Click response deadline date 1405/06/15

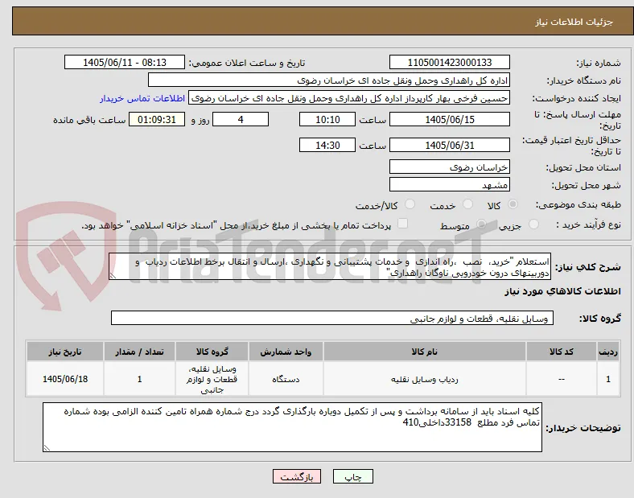pyautogui.click(x=450, y=119)
